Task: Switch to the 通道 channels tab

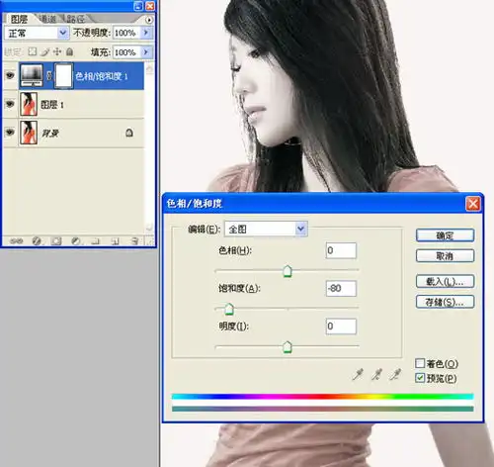Action: 48,19
